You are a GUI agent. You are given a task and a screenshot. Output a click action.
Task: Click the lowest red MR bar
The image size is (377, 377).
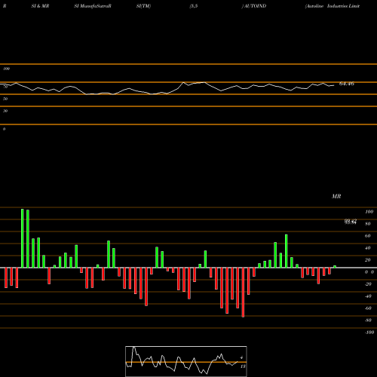pyautogui.click(x=243, y=293)
